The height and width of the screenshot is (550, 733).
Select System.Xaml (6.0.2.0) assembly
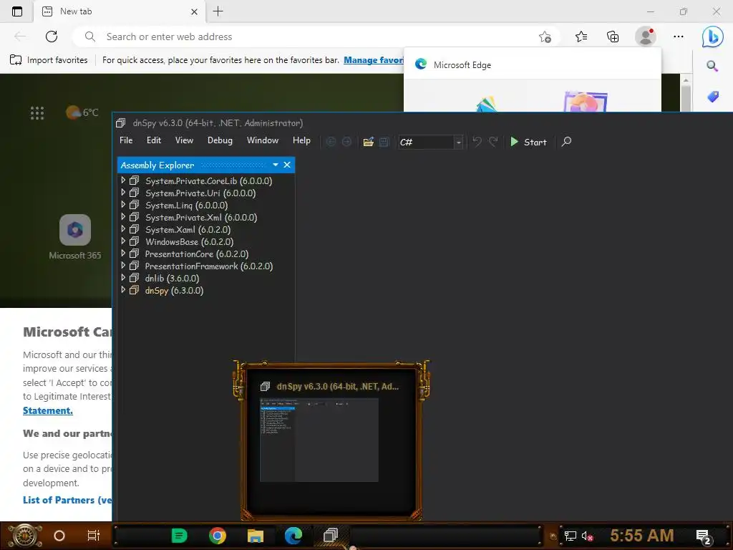(188, 230)
